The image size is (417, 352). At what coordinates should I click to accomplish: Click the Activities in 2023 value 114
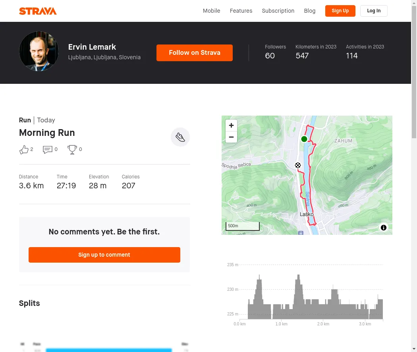click(x=351, y=56)
